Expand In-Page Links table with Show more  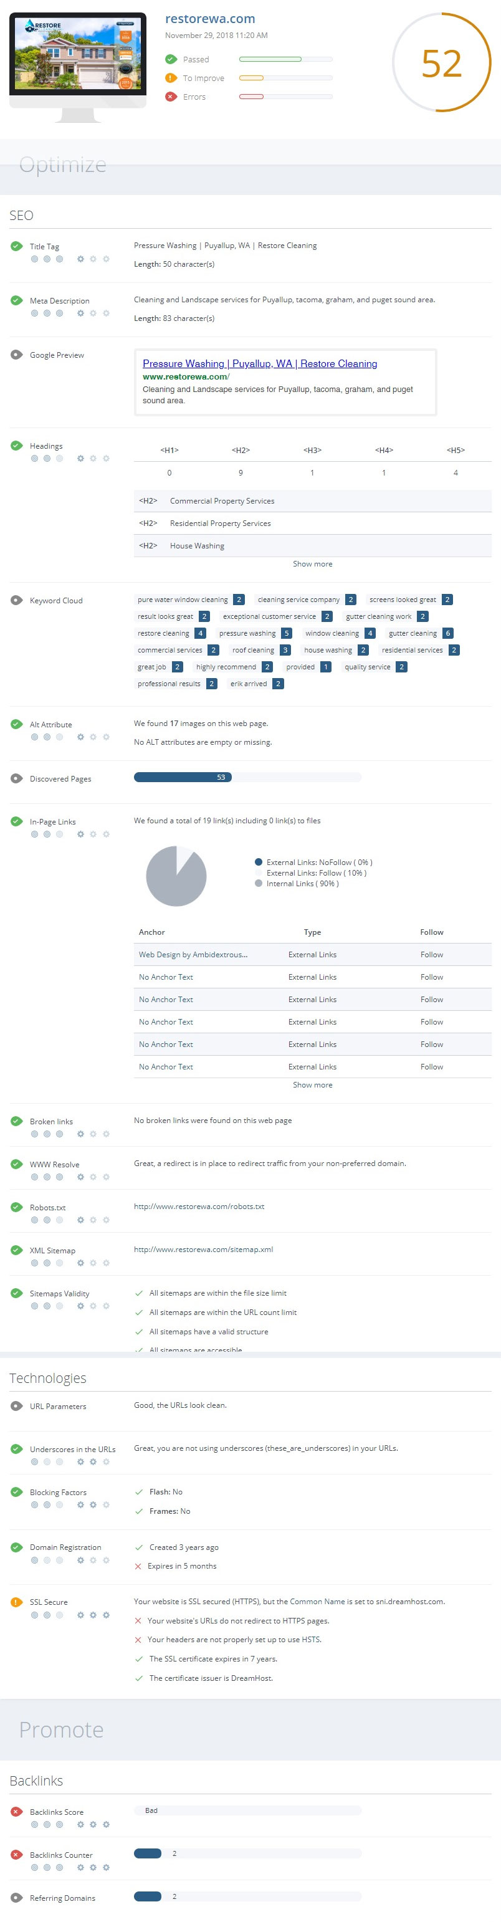312,1085
